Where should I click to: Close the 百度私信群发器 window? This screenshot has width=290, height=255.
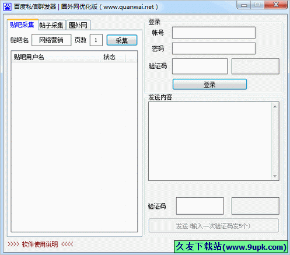(276, 5)
